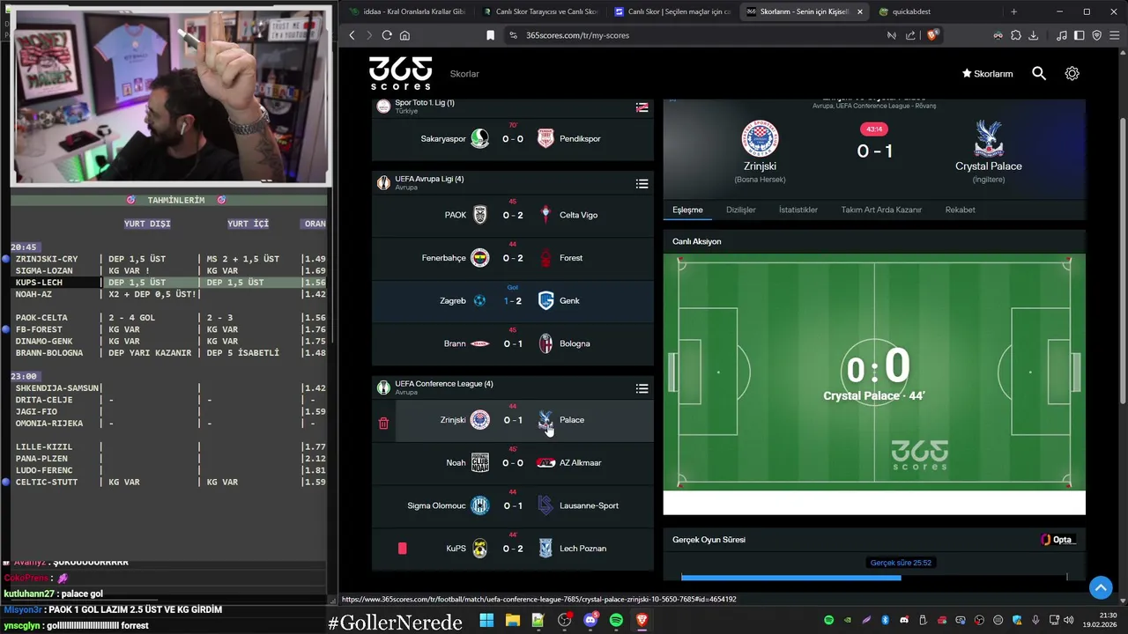The image size is (1128, 634).
Task: Open the UEFA Avrupa Ligi list menu
Action: point(642,184)
